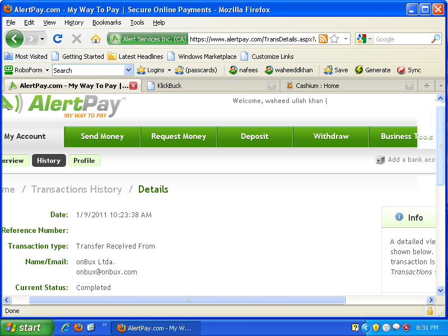Viewport: 448px width, 336px height.
Task: Open Customize Links bookmark
Action: pyautogui.click(x=267, y=57)
